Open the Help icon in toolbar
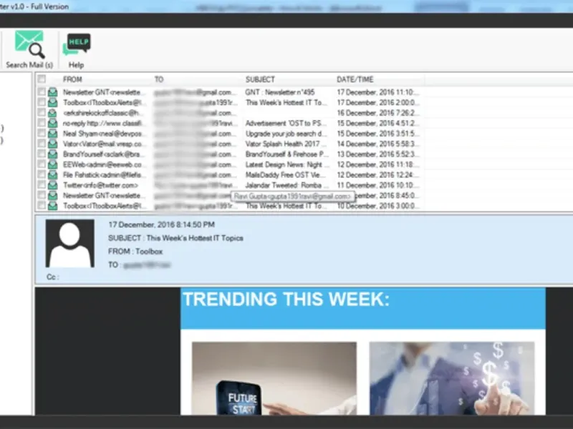Image resolution: width=573 pixels, height=429 pixels. [77, 50]
